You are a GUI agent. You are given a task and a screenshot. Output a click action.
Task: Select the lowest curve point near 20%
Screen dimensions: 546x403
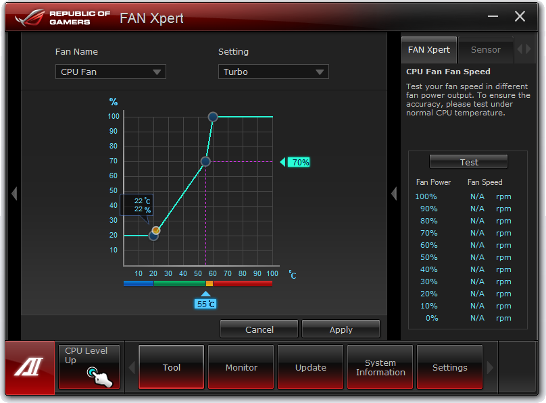[x=153, y=236]
